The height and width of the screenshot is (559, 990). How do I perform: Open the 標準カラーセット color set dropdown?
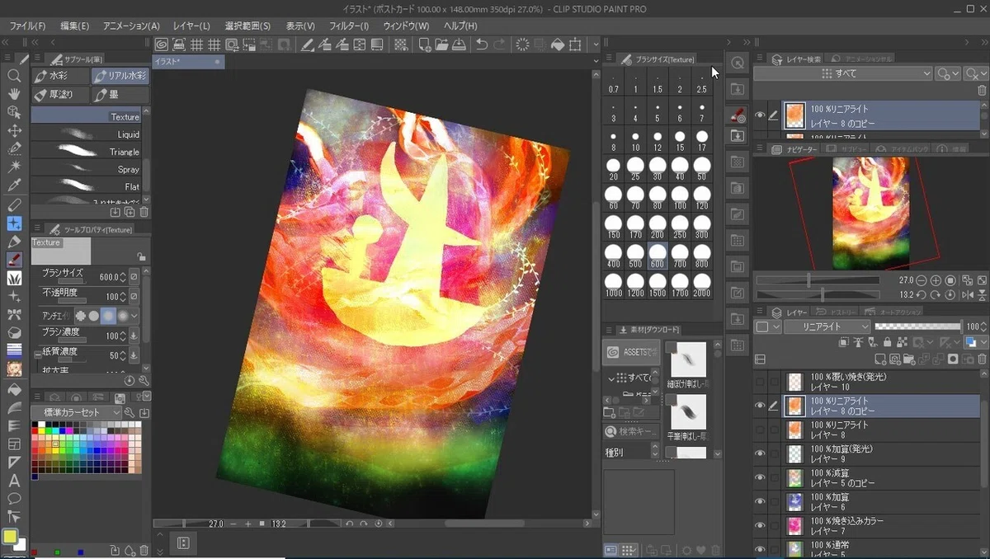76,412
